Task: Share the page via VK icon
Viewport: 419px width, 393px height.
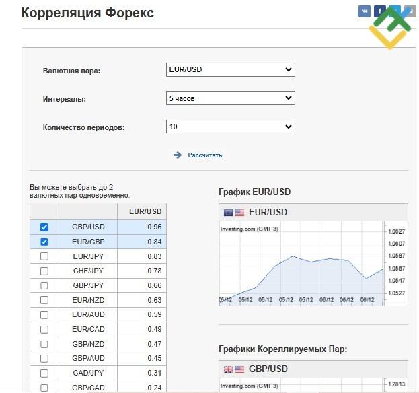Action: 365,11
